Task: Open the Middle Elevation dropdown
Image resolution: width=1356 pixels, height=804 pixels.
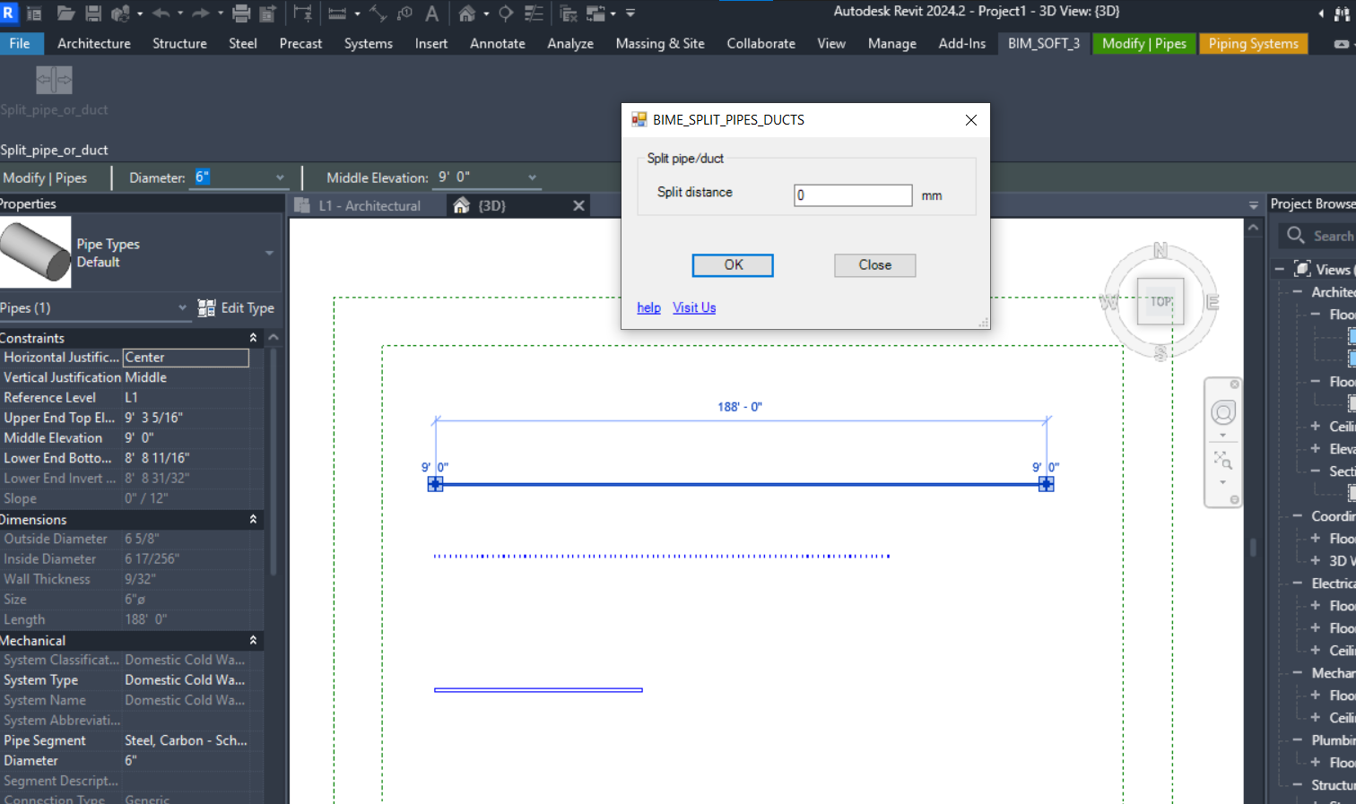Action: [x=532, y=177]
